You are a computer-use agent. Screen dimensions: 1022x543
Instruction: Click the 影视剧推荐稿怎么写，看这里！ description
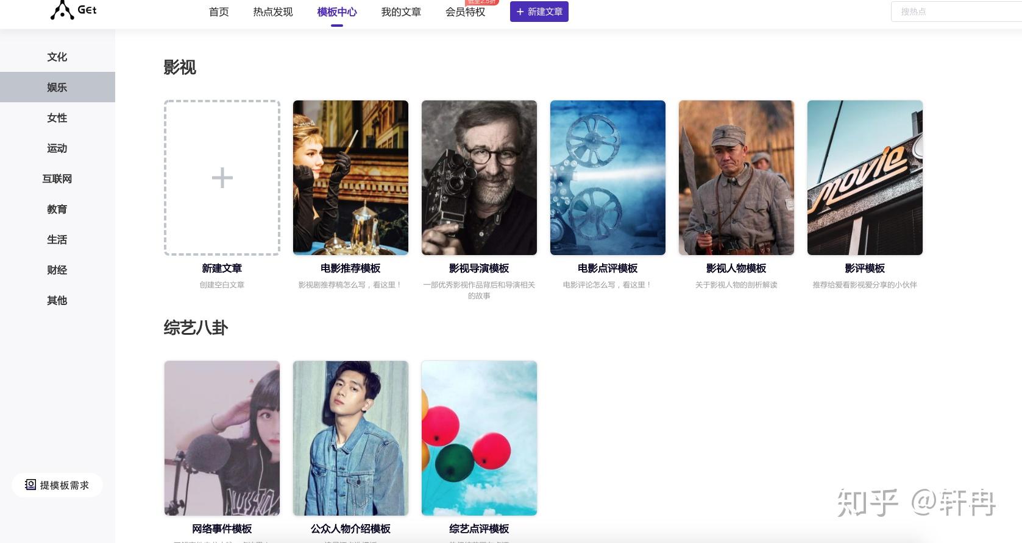point(350,285)
